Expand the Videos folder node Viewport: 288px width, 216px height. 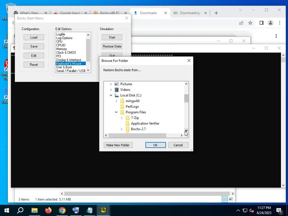(111, 90)
